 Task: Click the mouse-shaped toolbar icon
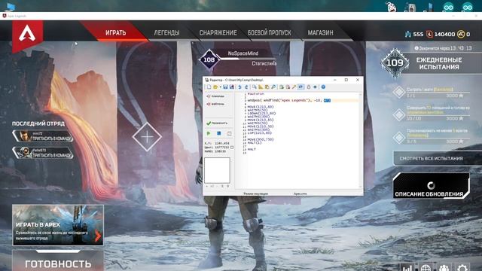[x=309, y=87]
